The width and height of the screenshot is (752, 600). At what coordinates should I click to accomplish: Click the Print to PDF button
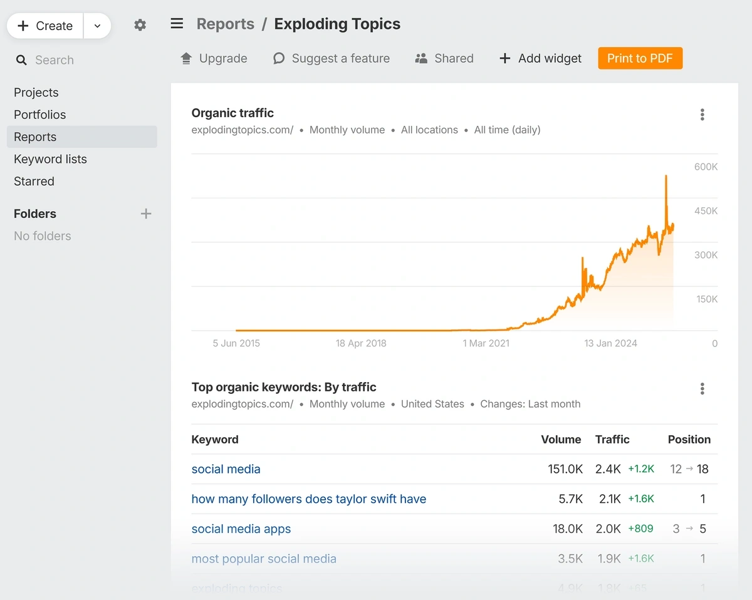click(x=640, y=58)
